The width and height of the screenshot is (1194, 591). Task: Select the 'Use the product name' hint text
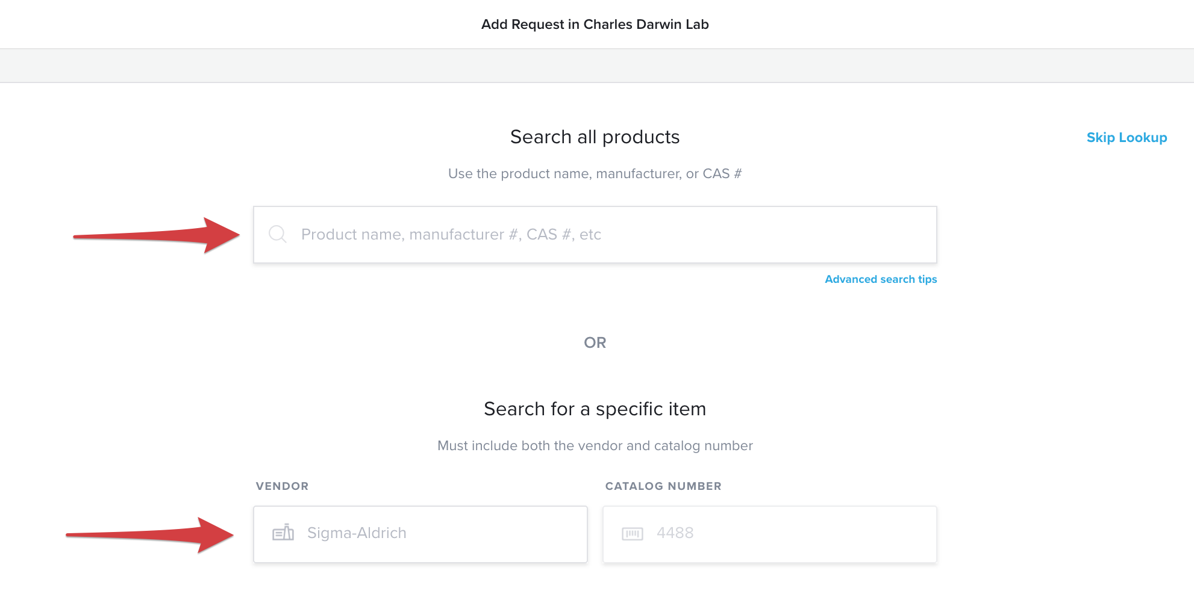click(595, 174)
